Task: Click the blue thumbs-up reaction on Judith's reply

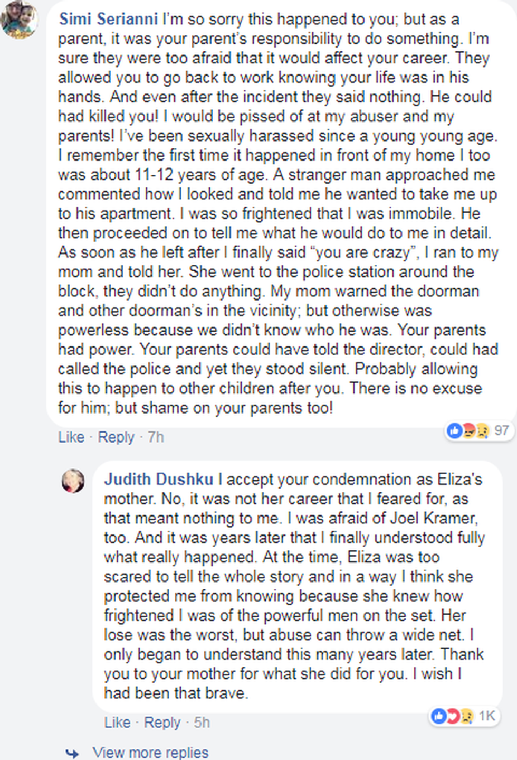Action: pos(439,716)
